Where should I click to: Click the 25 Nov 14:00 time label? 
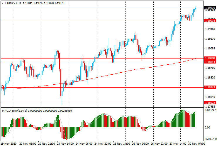coord(122,143)
